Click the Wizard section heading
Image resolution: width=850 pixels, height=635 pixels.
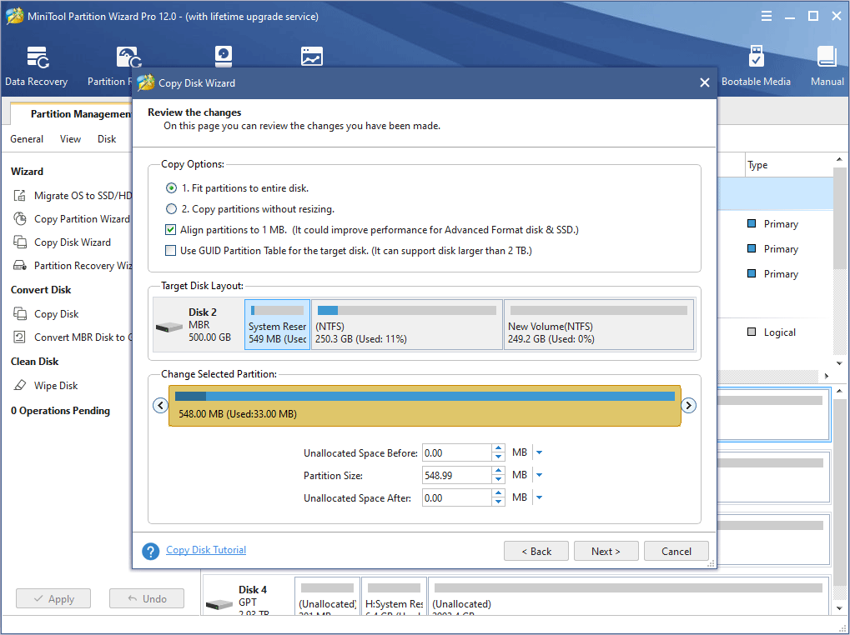(x=27, y=171)
